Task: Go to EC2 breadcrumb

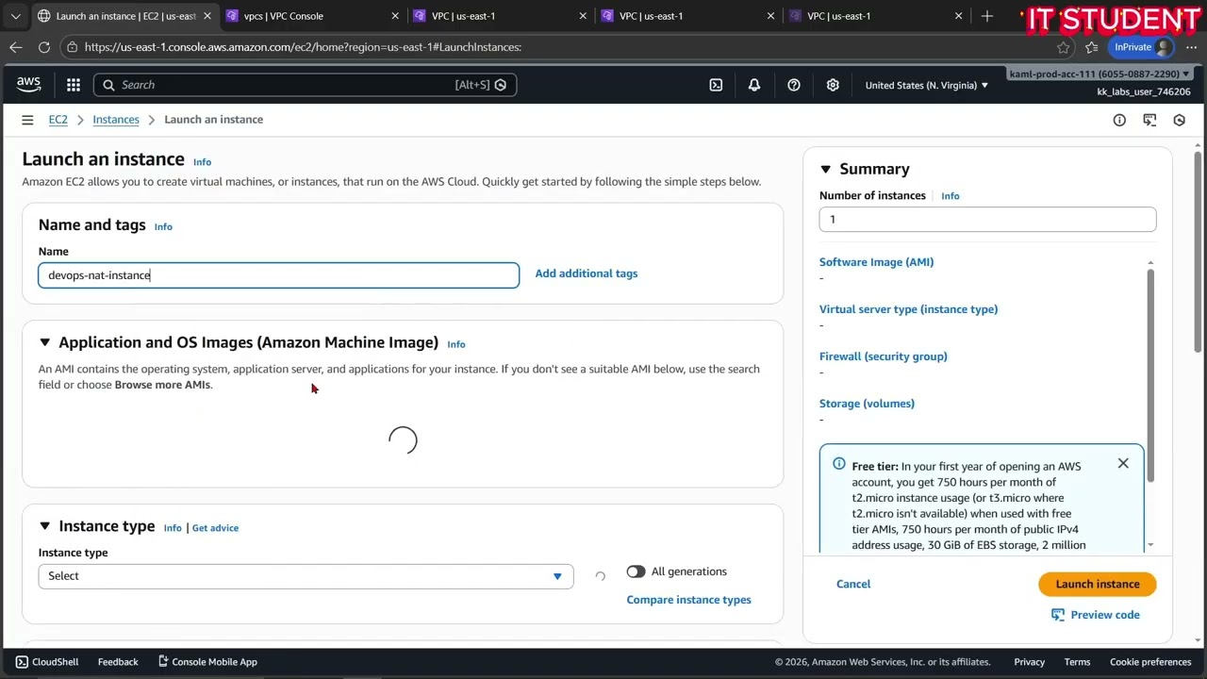Action: 58,120
